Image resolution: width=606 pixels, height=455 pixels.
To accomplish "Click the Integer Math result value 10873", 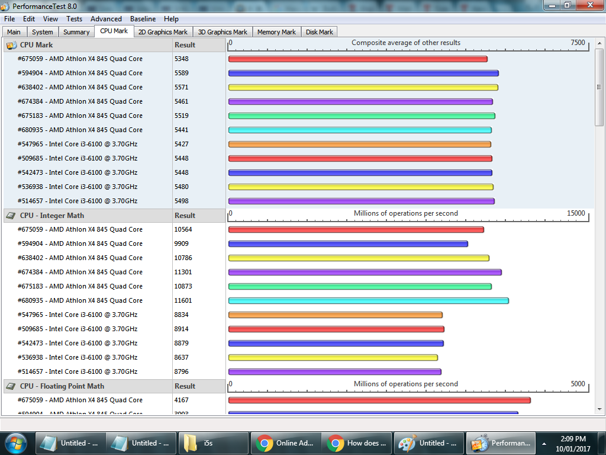I will coord(183,286).
